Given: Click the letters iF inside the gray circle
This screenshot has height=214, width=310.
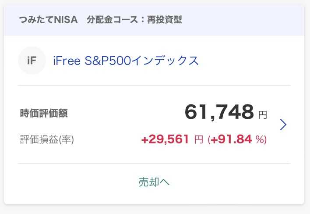Looking at the screenshot, I should (x=32, y=61).
